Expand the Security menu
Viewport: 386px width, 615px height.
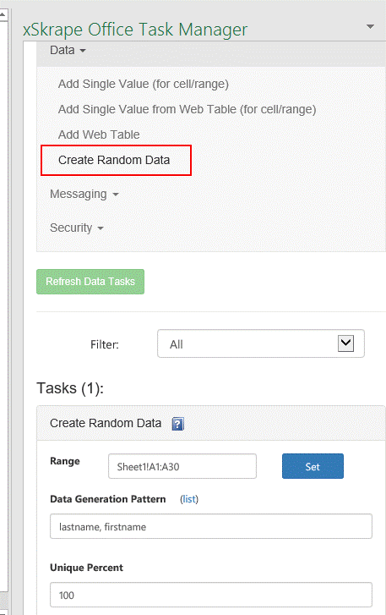pos(76,228)
